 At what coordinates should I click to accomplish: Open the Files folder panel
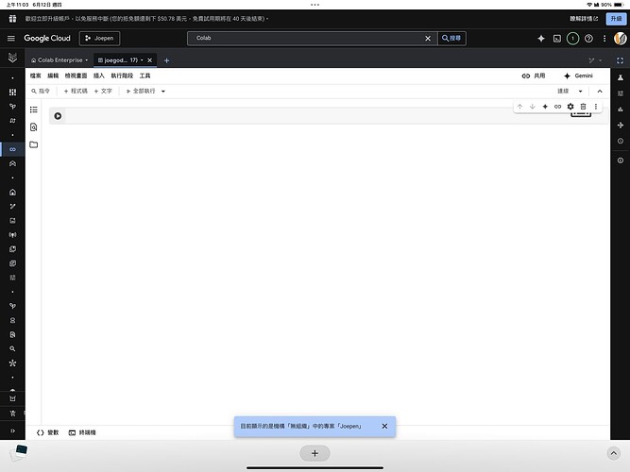[x=34, y=144]
